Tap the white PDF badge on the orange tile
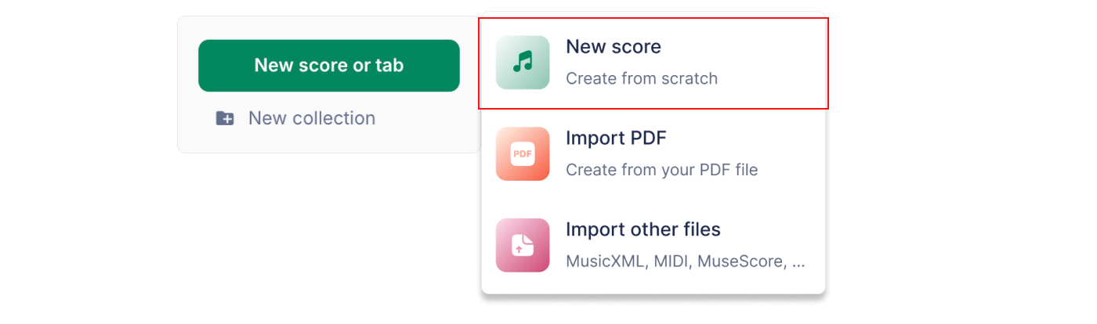 pyautogui.click(x=523, y=154)
